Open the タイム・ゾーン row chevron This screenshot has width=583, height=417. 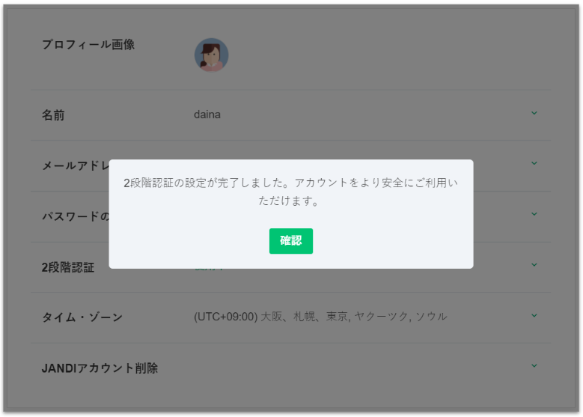534,315
